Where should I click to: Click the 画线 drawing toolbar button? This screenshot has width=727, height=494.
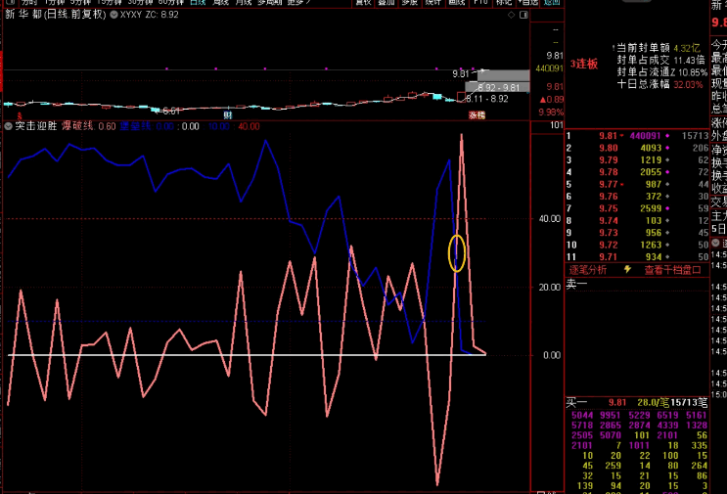[455, 3]
